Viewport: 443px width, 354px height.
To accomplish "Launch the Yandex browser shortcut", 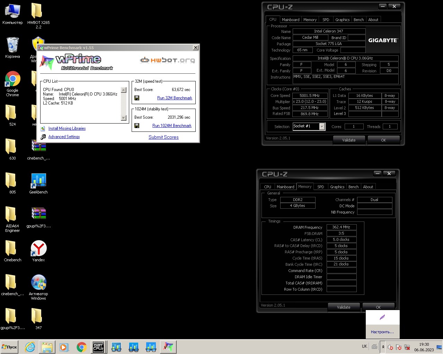I will click(x=38, y=251).
